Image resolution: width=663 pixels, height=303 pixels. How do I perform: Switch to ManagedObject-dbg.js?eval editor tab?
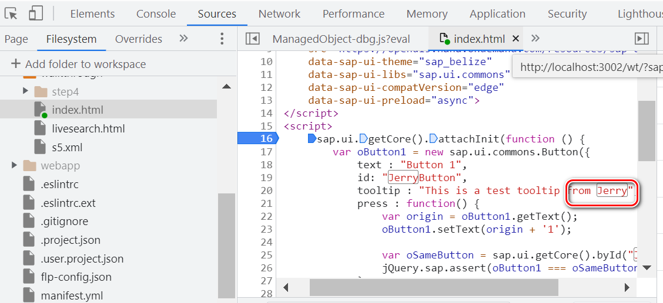tap(341, 39)
